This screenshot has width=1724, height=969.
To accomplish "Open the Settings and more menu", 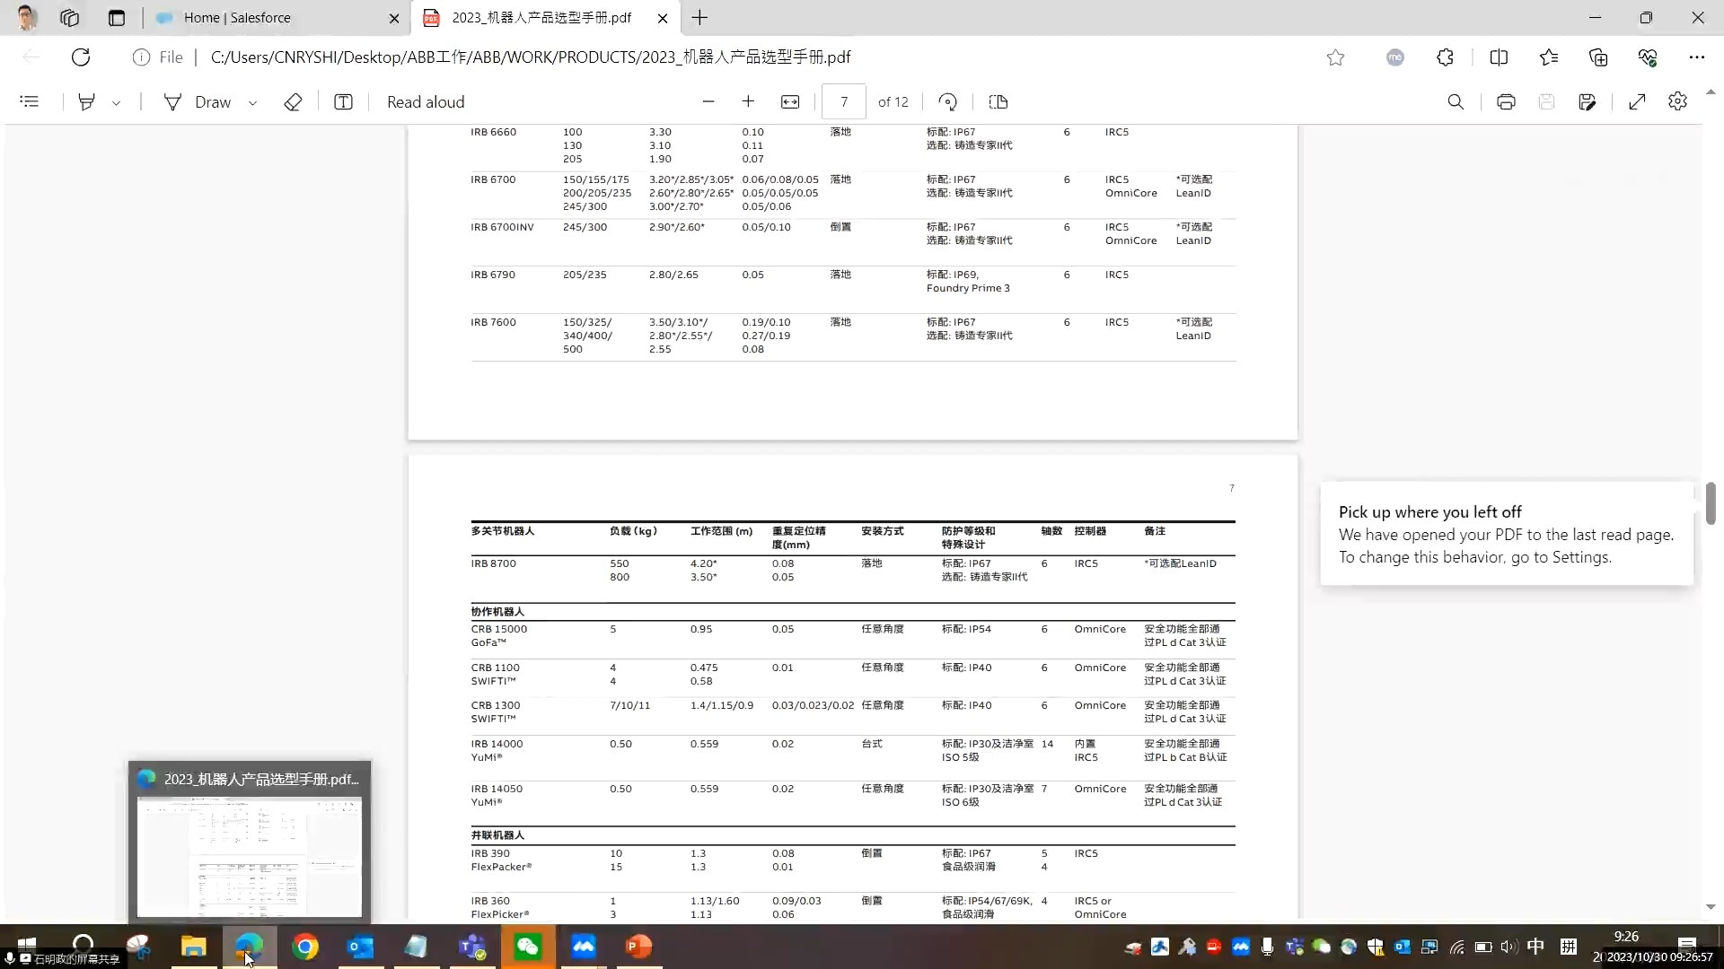I will 1696,57.
